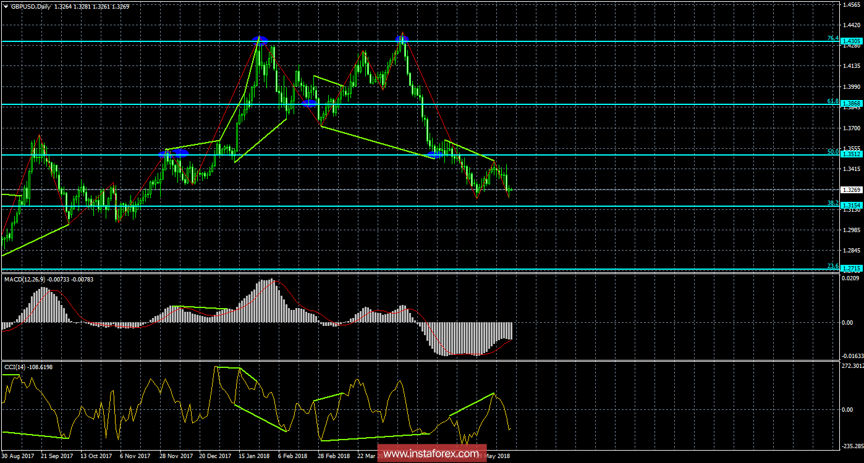Click the 21 Sep 2017 date label
Image resolution: width=864 pixels, height=463 pixels.
click(57, 456)
